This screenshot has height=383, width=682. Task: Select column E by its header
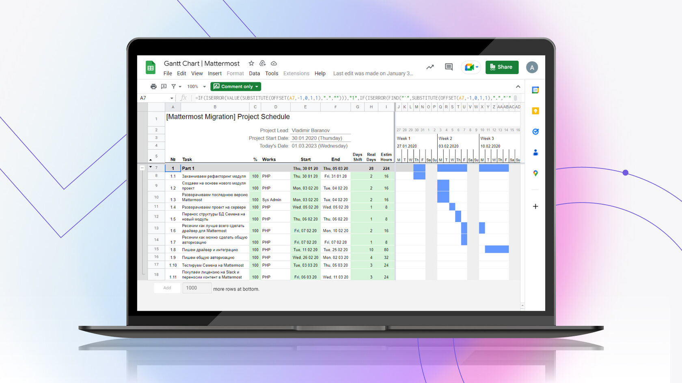click(305, 107)
